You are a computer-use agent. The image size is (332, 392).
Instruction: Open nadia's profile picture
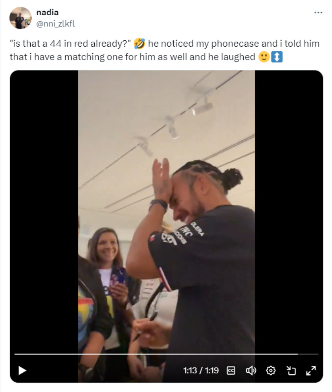20,18
